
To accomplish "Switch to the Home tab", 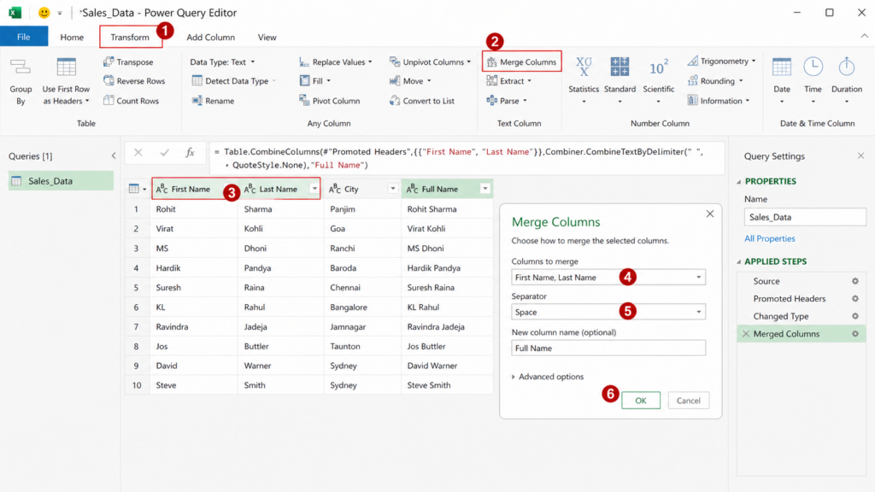I will pos(72,38).
